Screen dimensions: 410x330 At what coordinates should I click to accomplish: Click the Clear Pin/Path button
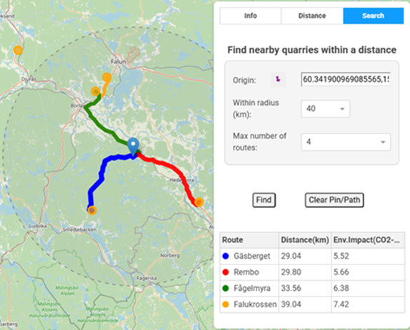[334, 200]
